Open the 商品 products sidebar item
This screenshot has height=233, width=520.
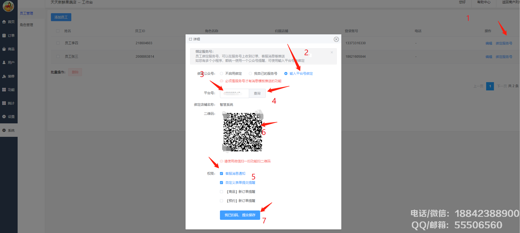tap(9, 49)
